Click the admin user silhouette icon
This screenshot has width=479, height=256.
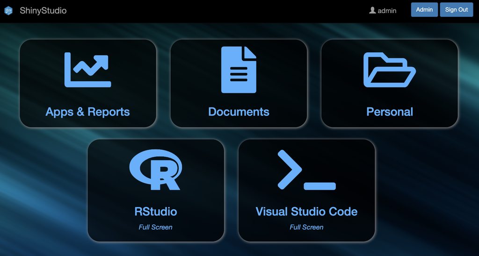click(372, 10)
